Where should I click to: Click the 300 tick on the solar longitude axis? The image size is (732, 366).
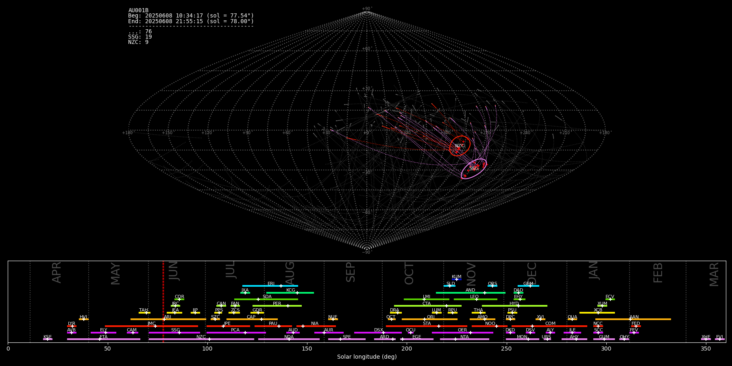coord(606,349)
